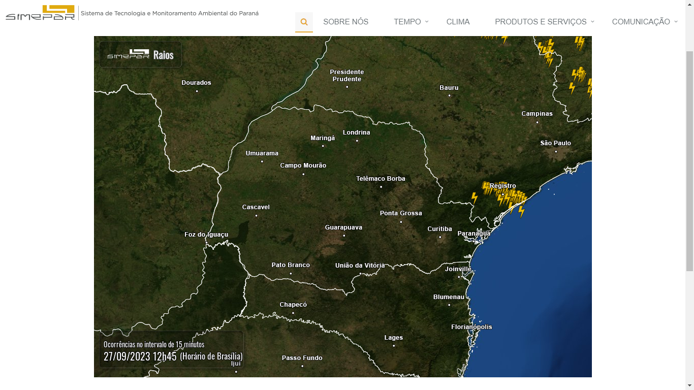Click the Chapecó city label
Screen dimensions: 694x390
click(293, 305)
